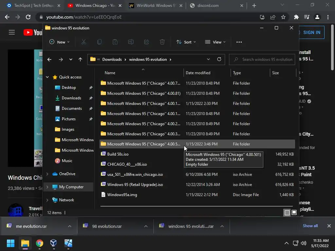Click the Rename icon in Explorer toolbar
The width and height of the screenshot is (335, 251).
click(x=131, y=42)
